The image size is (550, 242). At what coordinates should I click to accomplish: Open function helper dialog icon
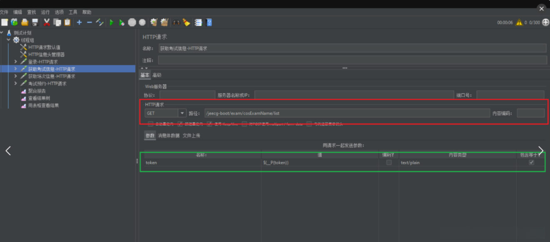pyautogui.click(x=199, y=22)
